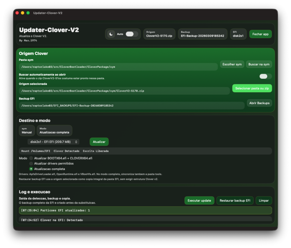Toggle Buscar automaticamente ao abrir switch

(265, 76)
